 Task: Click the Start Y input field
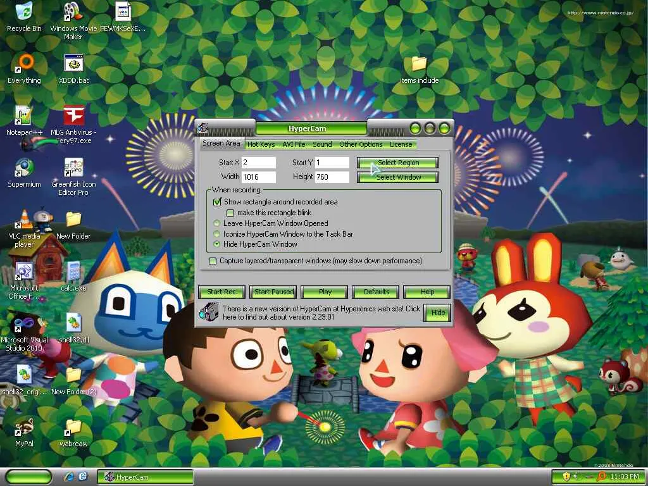[x=332, y=163]
